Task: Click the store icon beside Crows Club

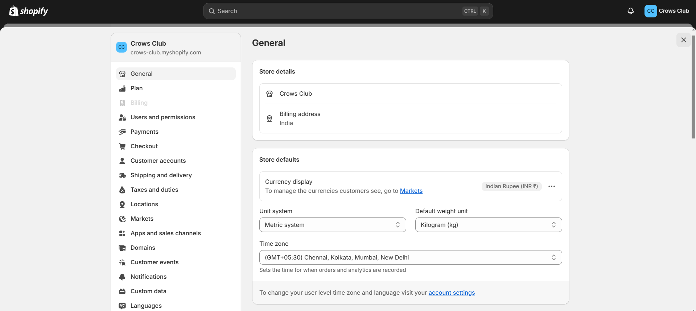Action: [269, 94]
